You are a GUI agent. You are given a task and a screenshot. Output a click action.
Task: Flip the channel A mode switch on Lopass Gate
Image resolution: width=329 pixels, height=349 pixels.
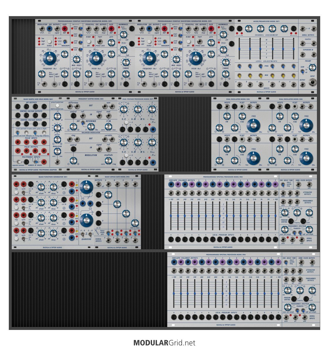(x=108, y=233)
